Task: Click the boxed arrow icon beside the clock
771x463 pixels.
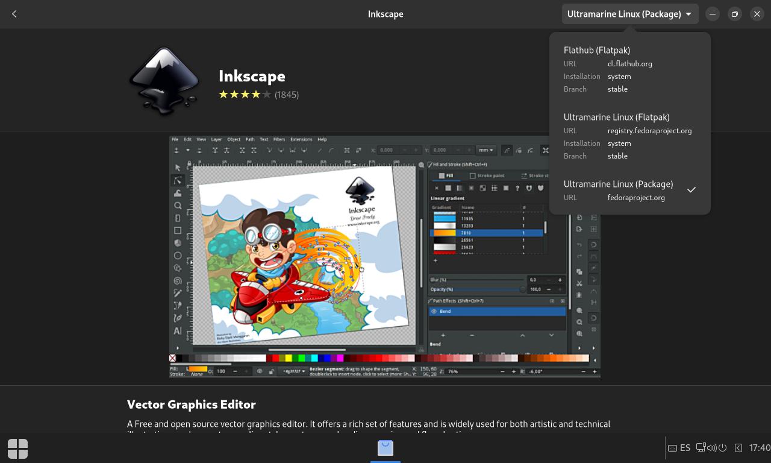Action: tap(738, 448)
